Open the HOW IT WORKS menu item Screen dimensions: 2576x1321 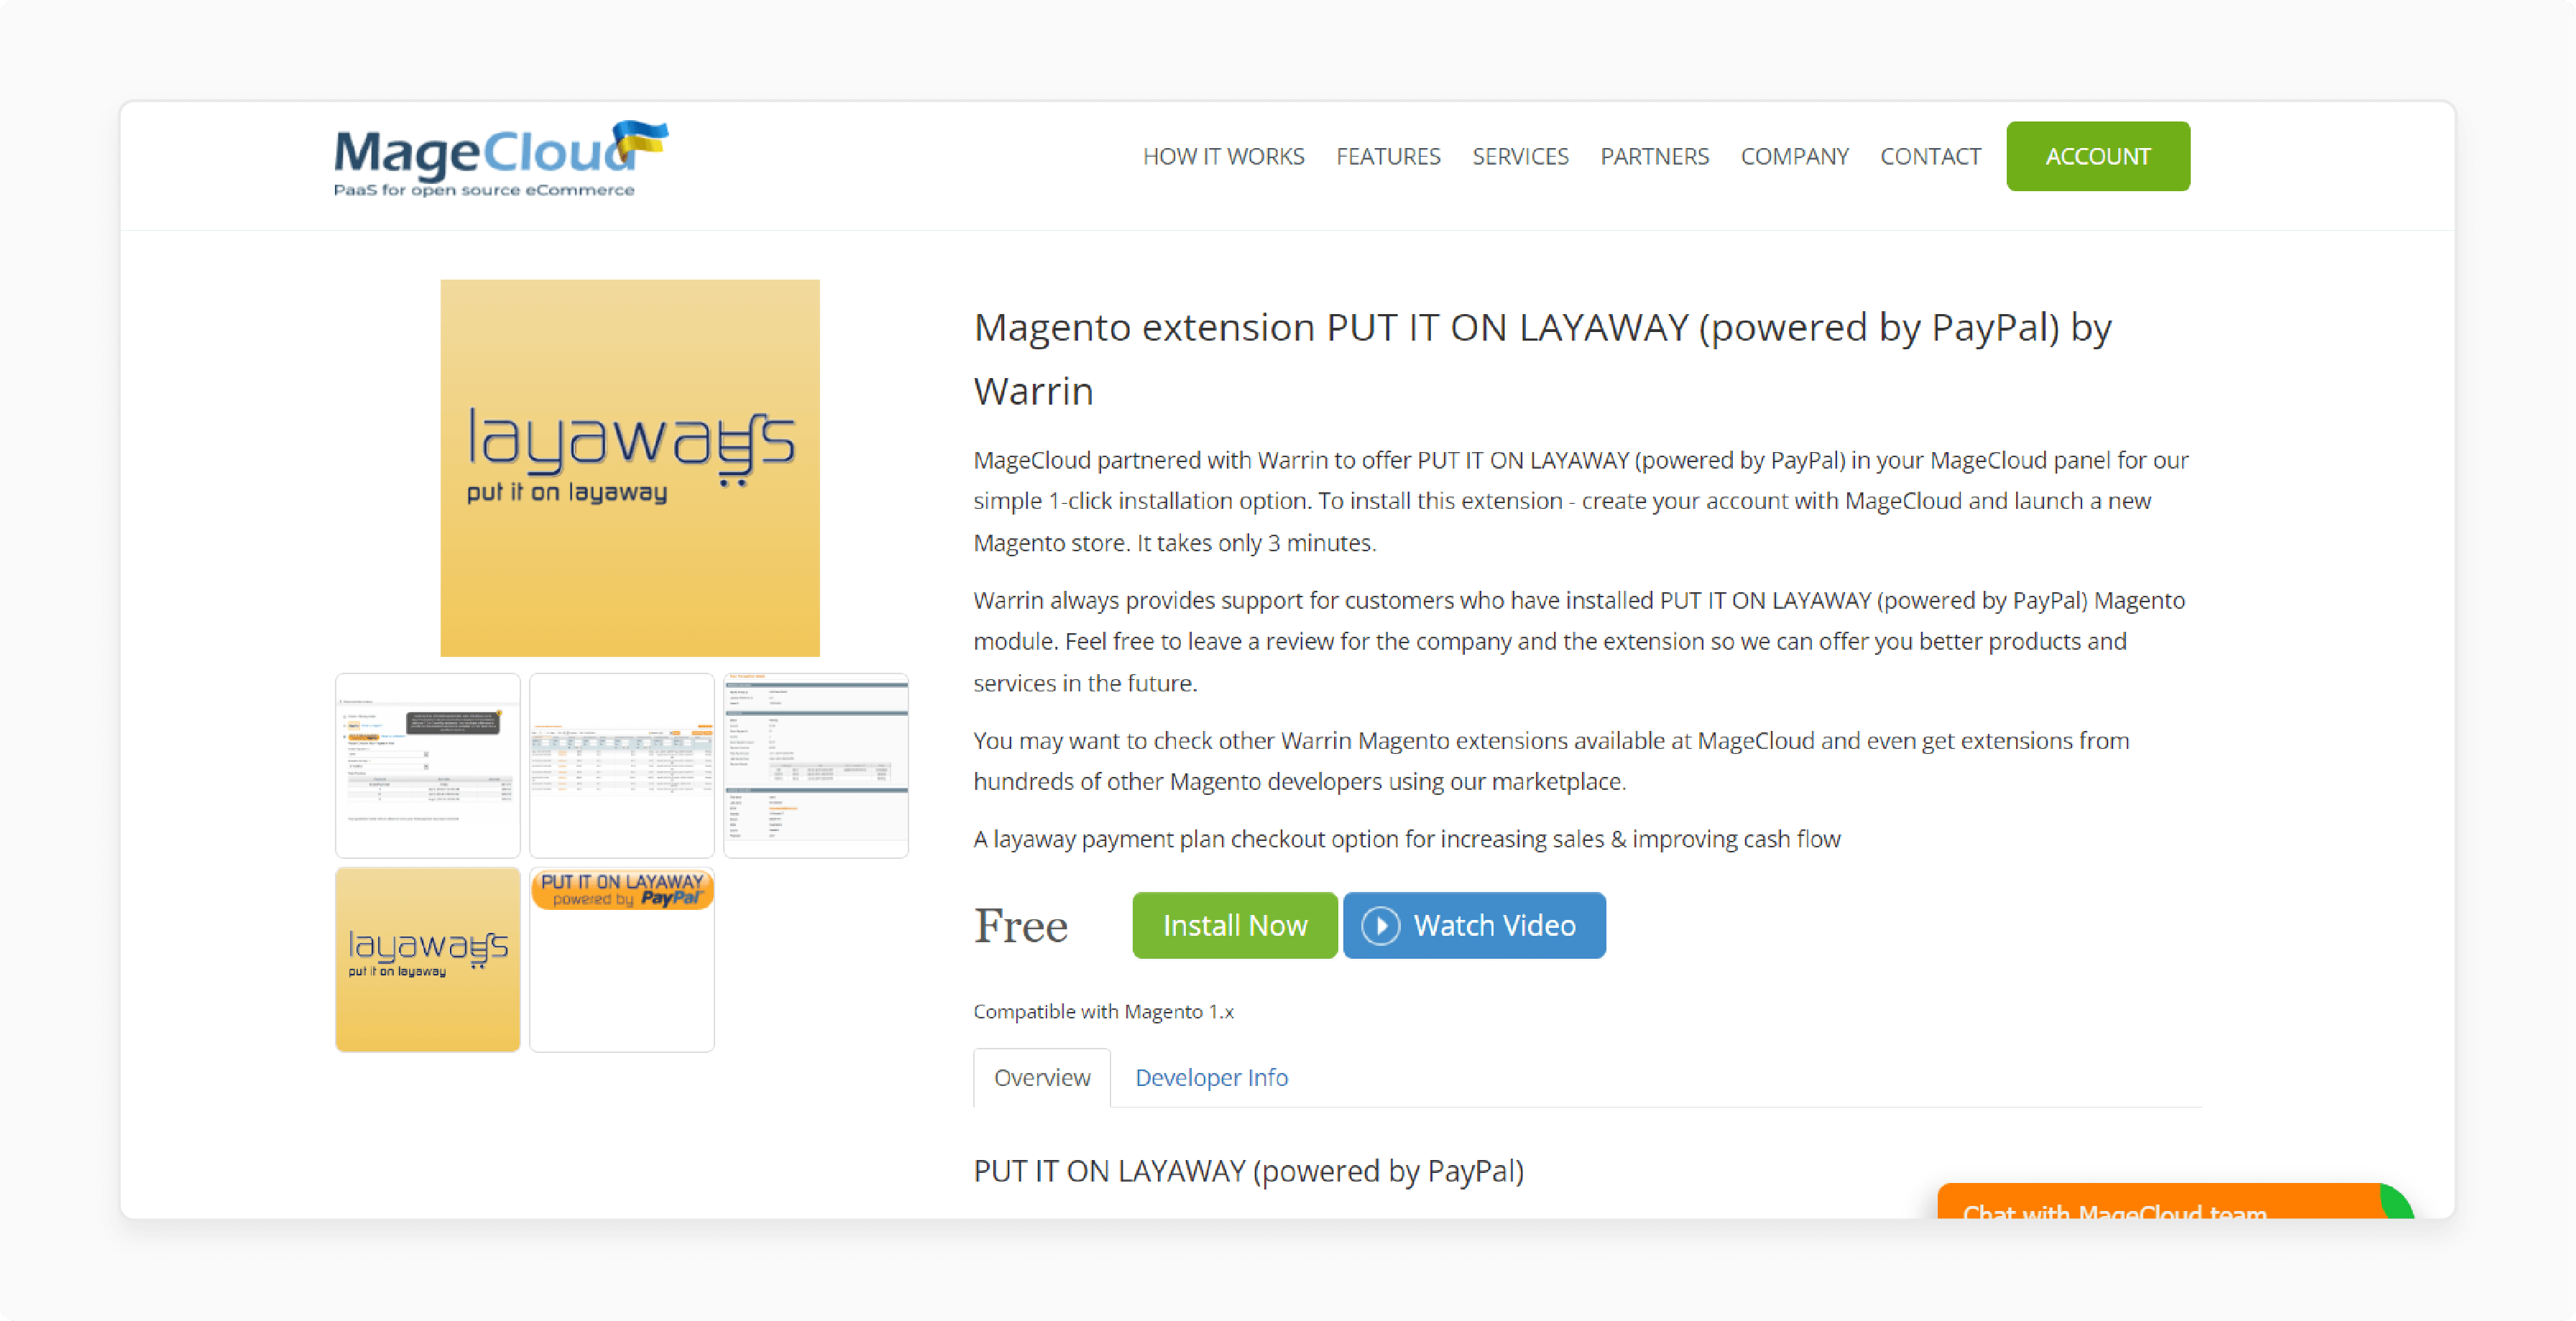(1225, 155)
